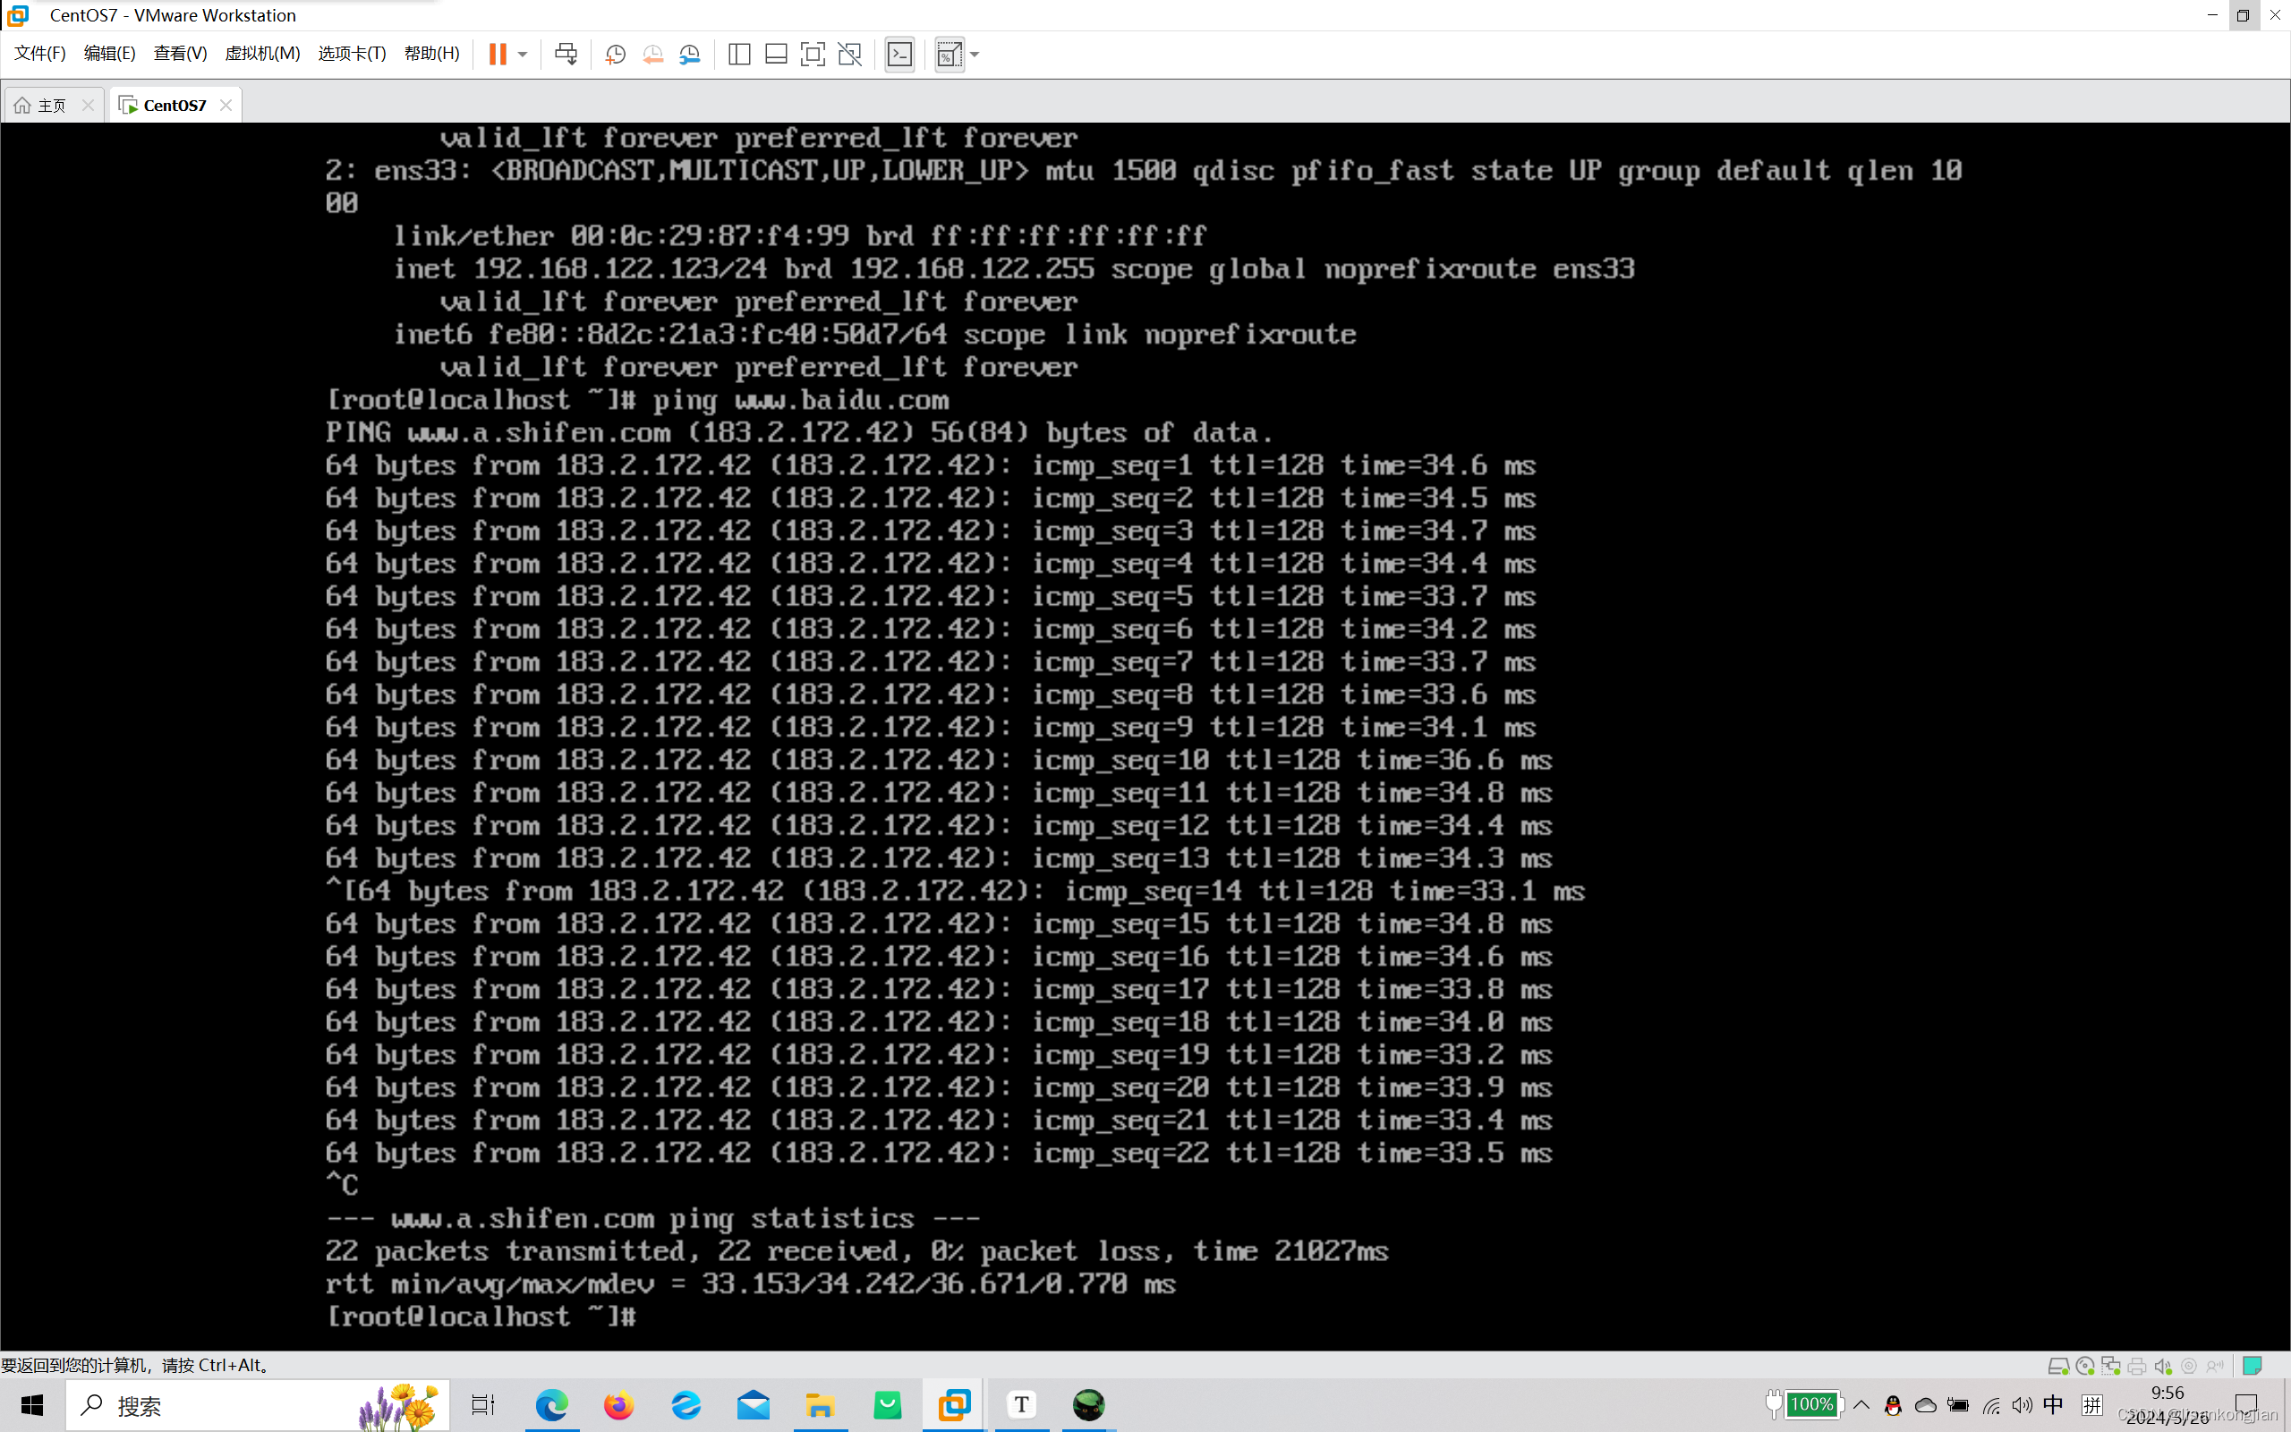
Task: Toggle the console view terminal icon
Action: [899, 54]
